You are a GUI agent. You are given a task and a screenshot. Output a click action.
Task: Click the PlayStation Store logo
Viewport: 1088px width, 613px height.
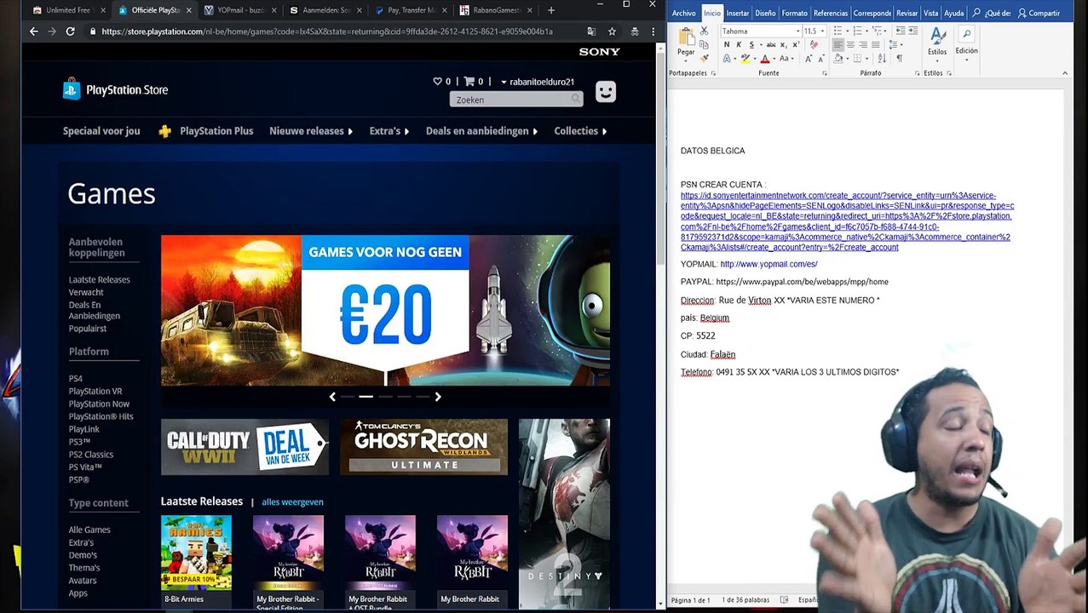(115, 89)
